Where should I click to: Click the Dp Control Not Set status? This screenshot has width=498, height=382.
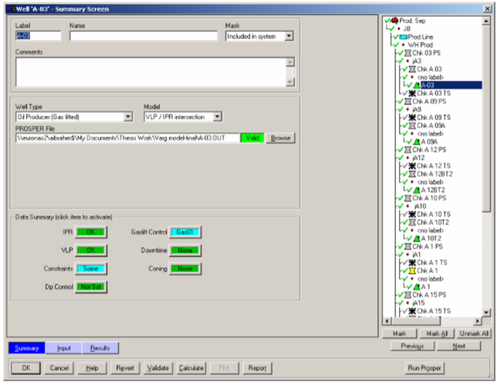coord(91,286)
